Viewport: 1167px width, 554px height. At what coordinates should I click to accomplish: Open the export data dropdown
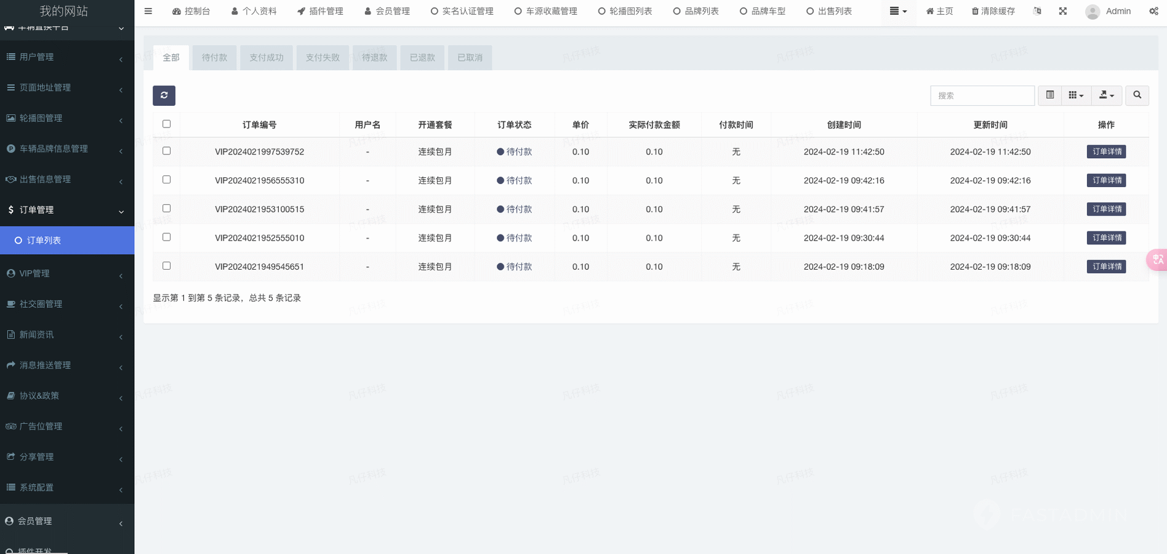coord(1107,95)
